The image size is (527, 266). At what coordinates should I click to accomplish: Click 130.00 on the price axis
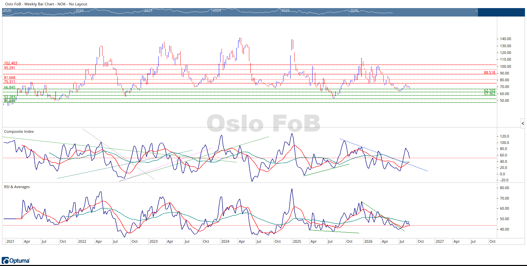[505, 46]
